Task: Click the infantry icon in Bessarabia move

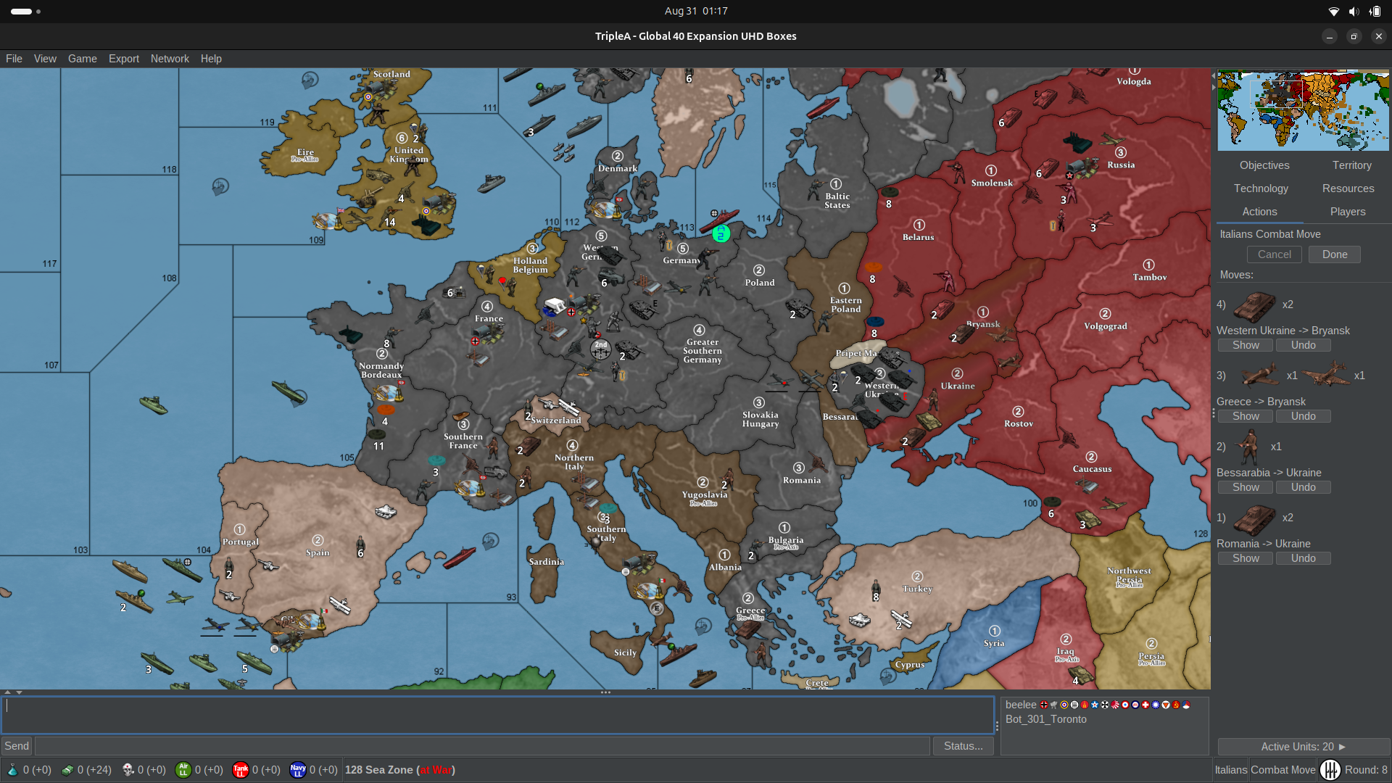Action: pos(1248,447)
